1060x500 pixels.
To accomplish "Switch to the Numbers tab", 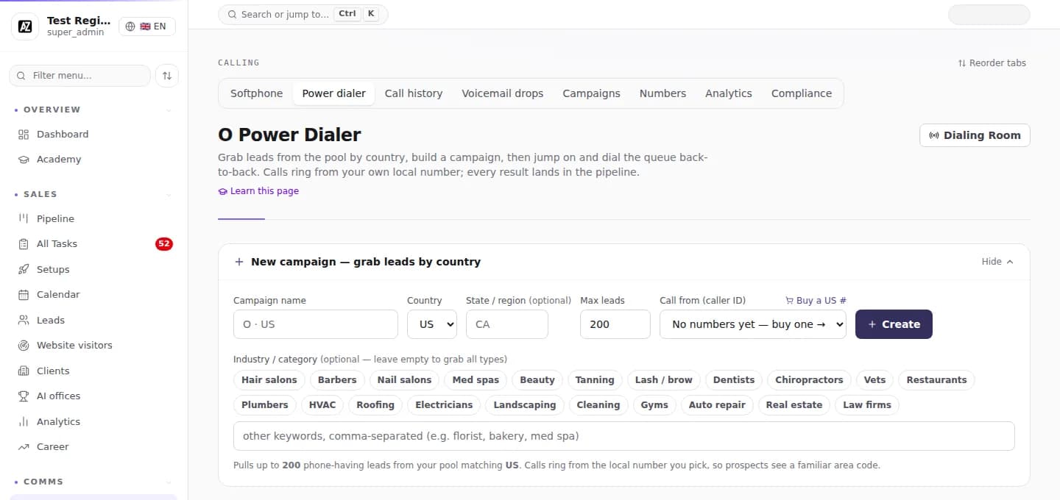I will [x=662, y=93].
